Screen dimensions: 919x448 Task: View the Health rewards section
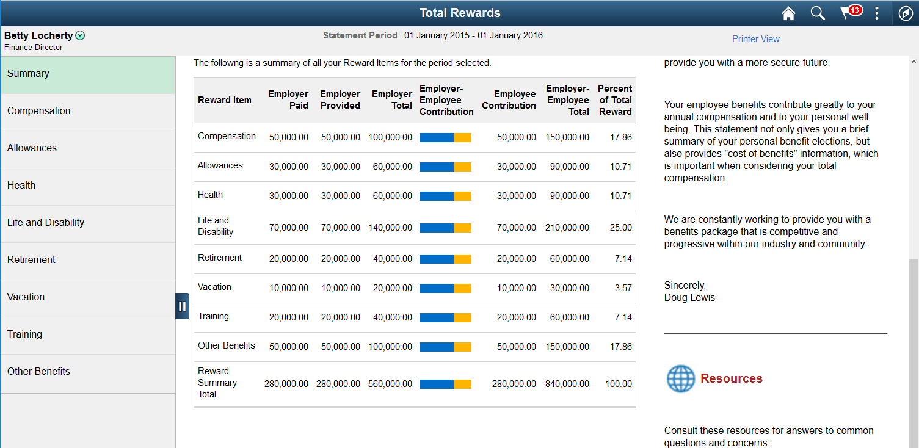point(21,186)
